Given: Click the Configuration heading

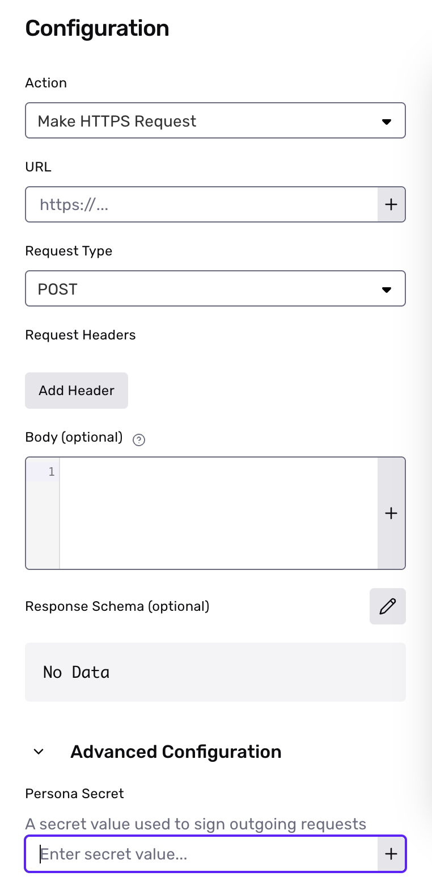Looking at the screenshot, I should (x=96, y=28).
